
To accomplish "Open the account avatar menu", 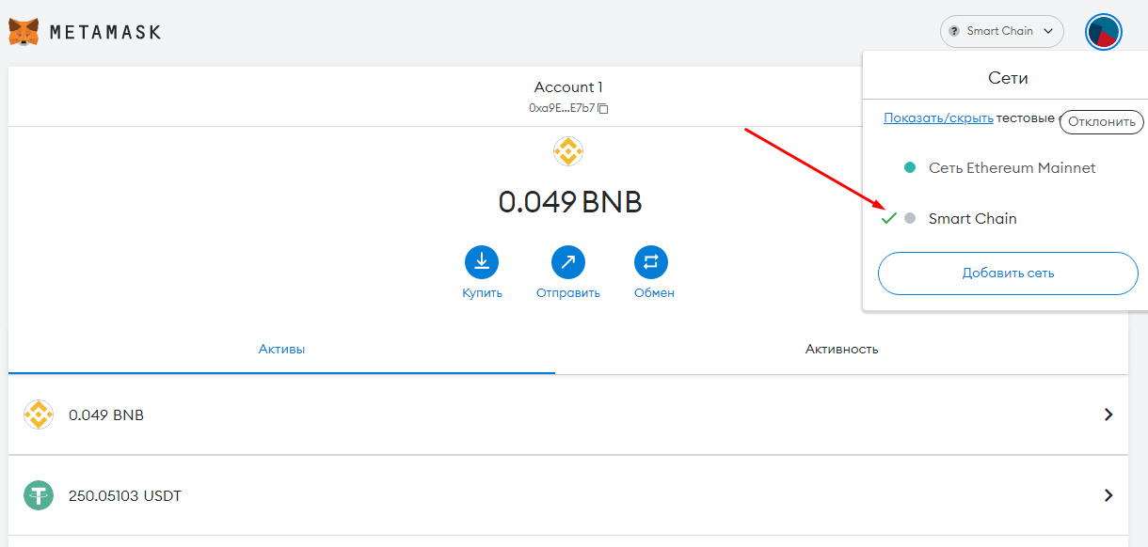I will click(x=1103, y=32).
